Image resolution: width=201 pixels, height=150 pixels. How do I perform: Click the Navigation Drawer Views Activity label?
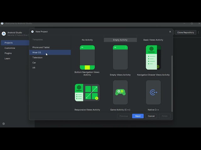point(153,75)
